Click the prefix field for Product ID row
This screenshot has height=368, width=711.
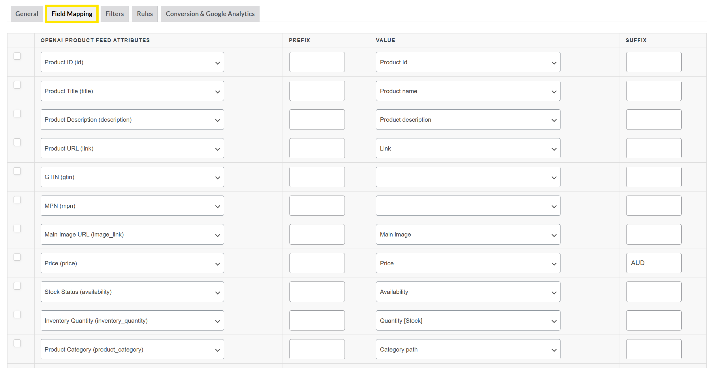(317, 62)
